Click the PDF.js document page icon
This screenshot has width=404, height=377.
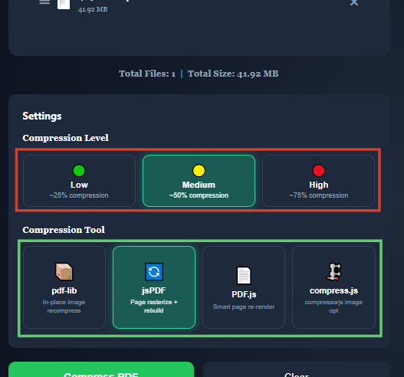(x=244, y=275)
